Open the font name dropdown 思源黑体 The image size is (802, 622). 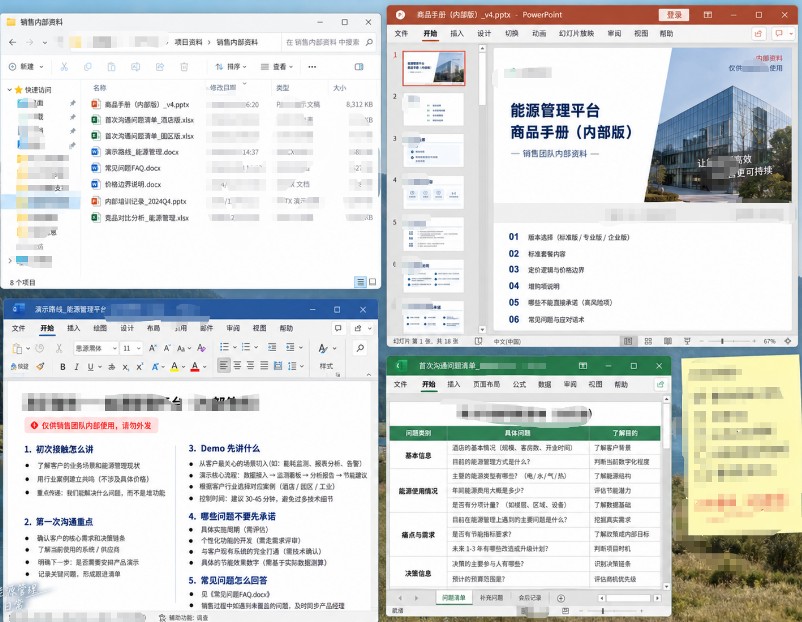coord(96,348)
